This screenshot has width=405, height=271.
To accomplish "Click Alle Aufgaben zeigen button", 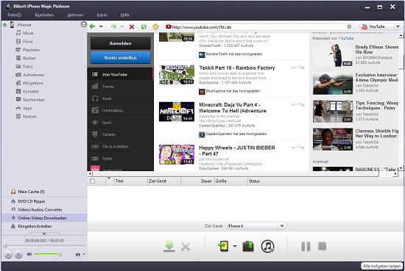I will (381, 266).
